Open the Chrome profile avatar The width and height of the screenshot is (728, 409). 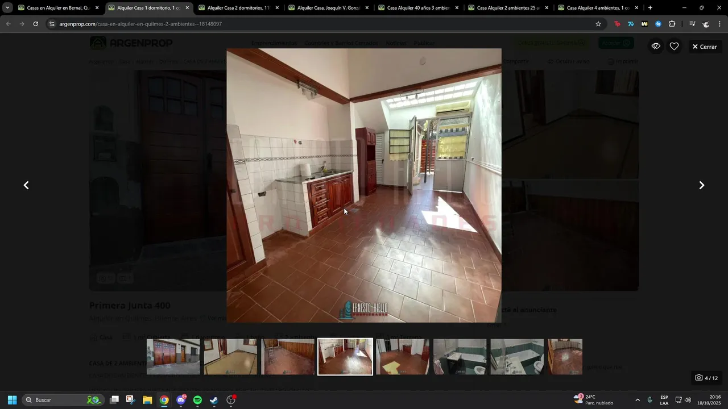pyautogui.click(x=706, y=24)
